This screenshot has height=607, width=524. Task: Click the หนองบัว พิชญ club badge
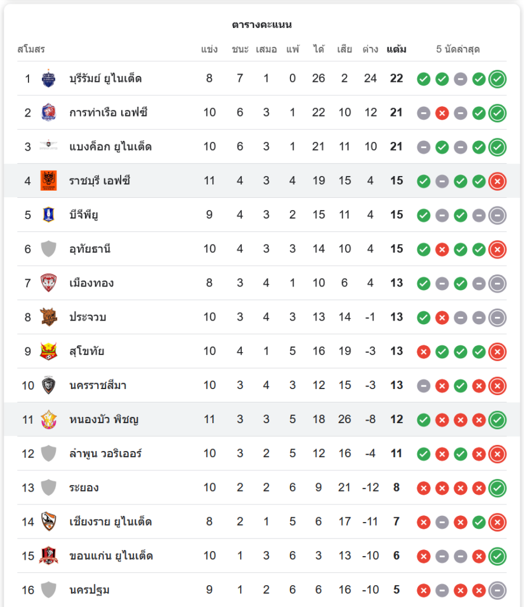pos(49,419)
